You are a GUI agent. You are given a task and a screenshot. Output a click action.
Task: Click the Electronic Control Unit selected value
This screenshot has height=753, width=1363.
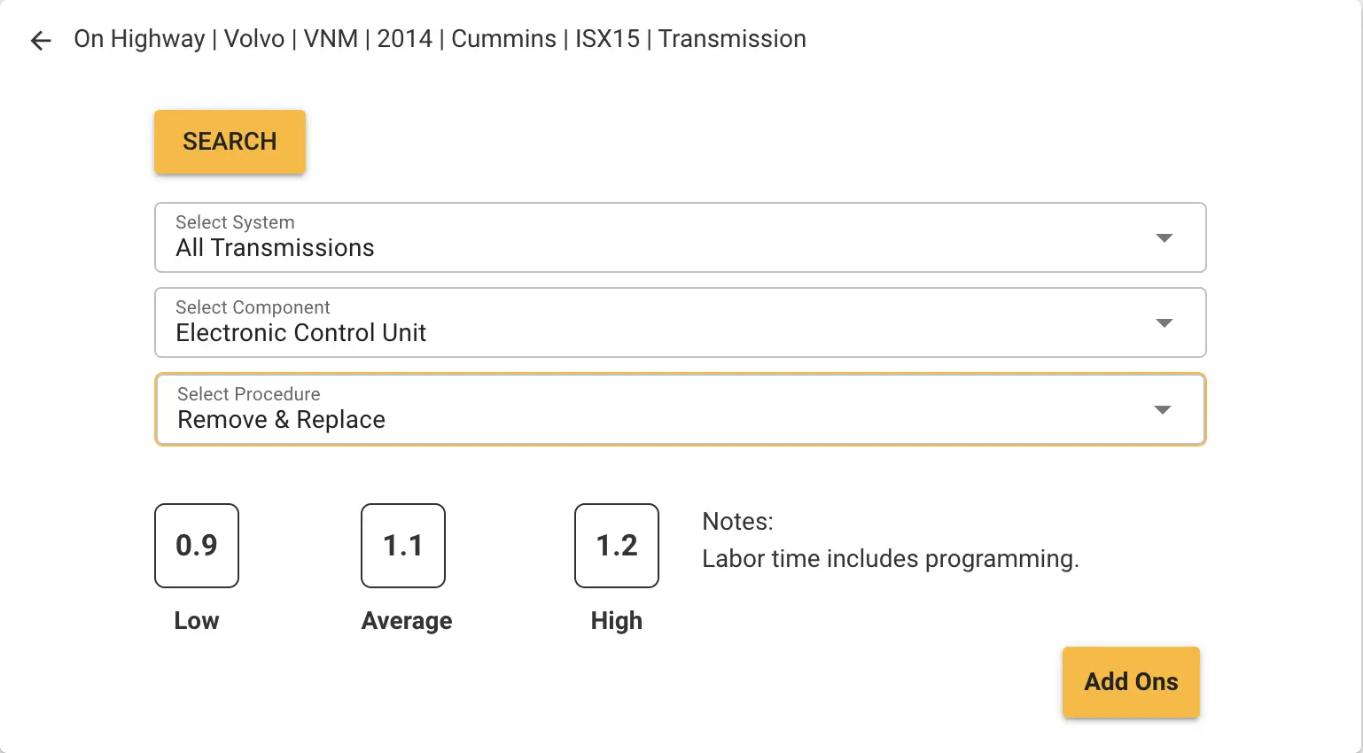(300, 333)
